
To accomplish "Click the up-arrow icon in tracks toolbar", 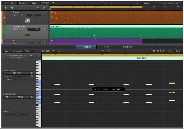I will click(x=6, y=3).
